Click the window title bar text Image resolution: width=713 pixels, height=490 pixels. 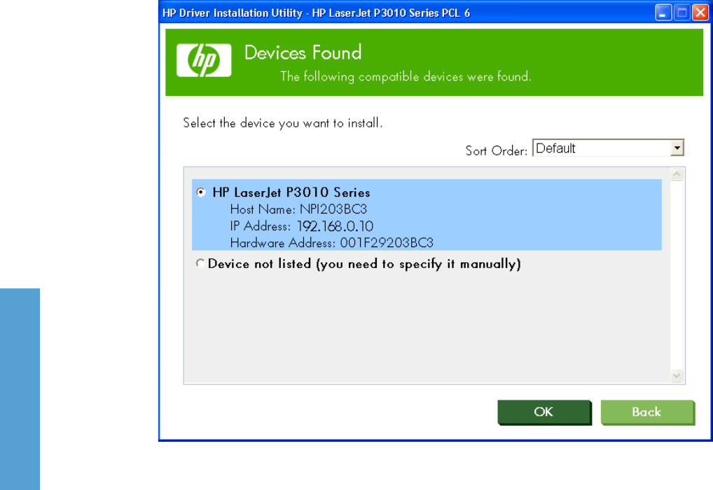[316, 13]
